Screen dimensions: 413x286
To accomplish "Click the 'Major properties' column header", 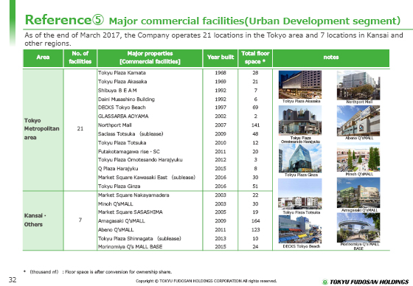I will 150,57.
